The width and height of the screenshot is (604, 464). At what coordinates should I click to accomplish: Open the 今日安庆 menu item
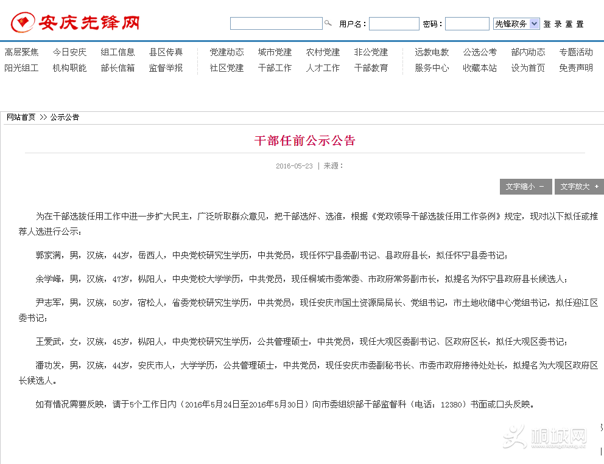(69, 52)
